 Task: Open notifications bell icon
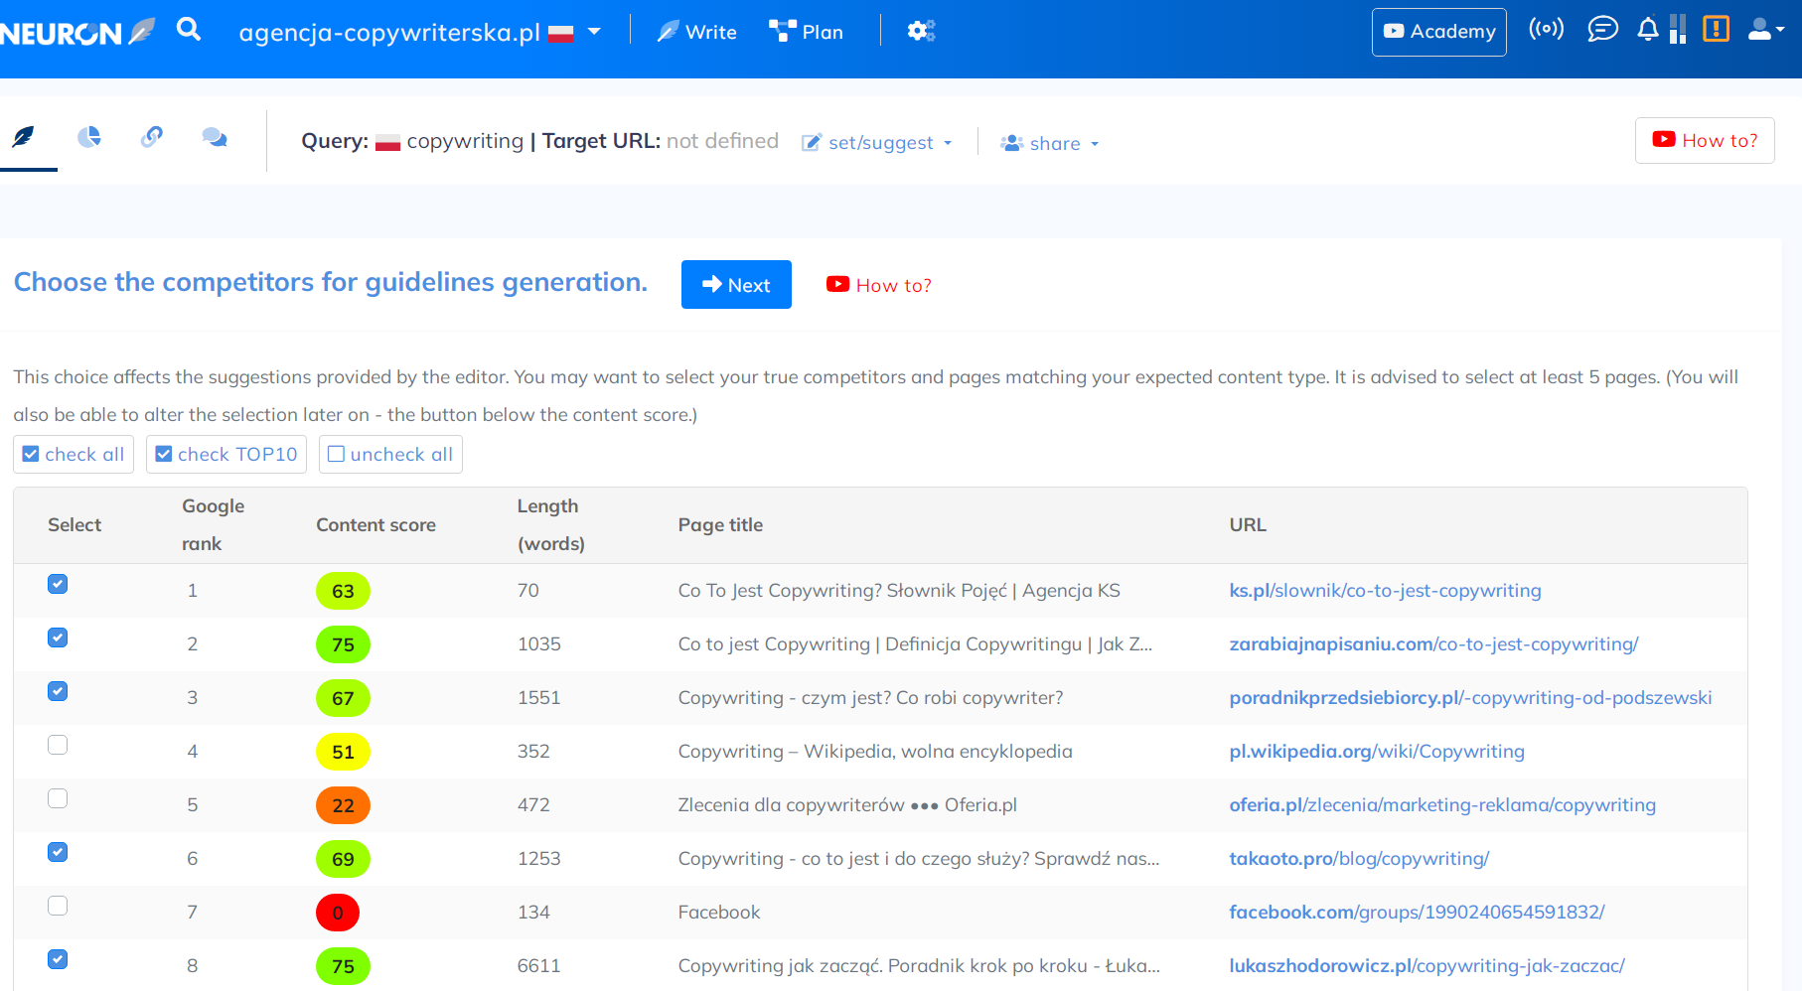pos(1648,29)
